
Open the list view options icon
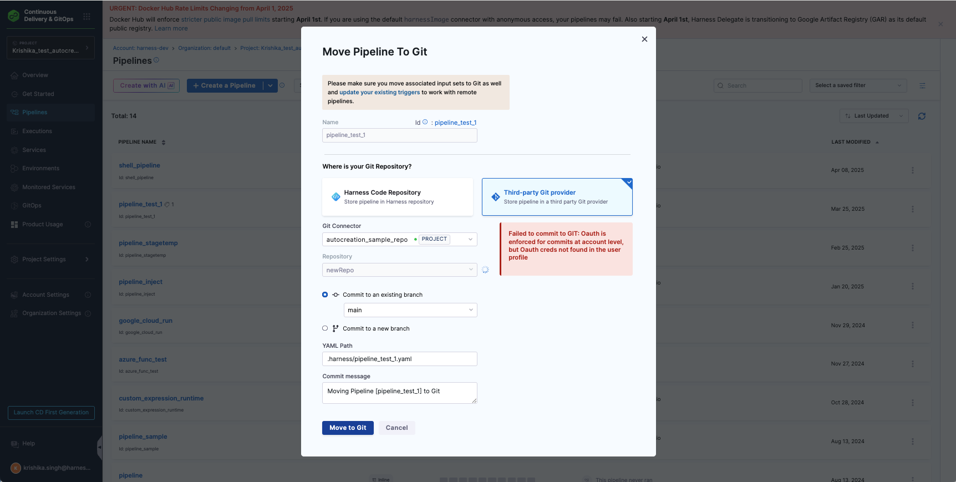(x=922, y=85)
